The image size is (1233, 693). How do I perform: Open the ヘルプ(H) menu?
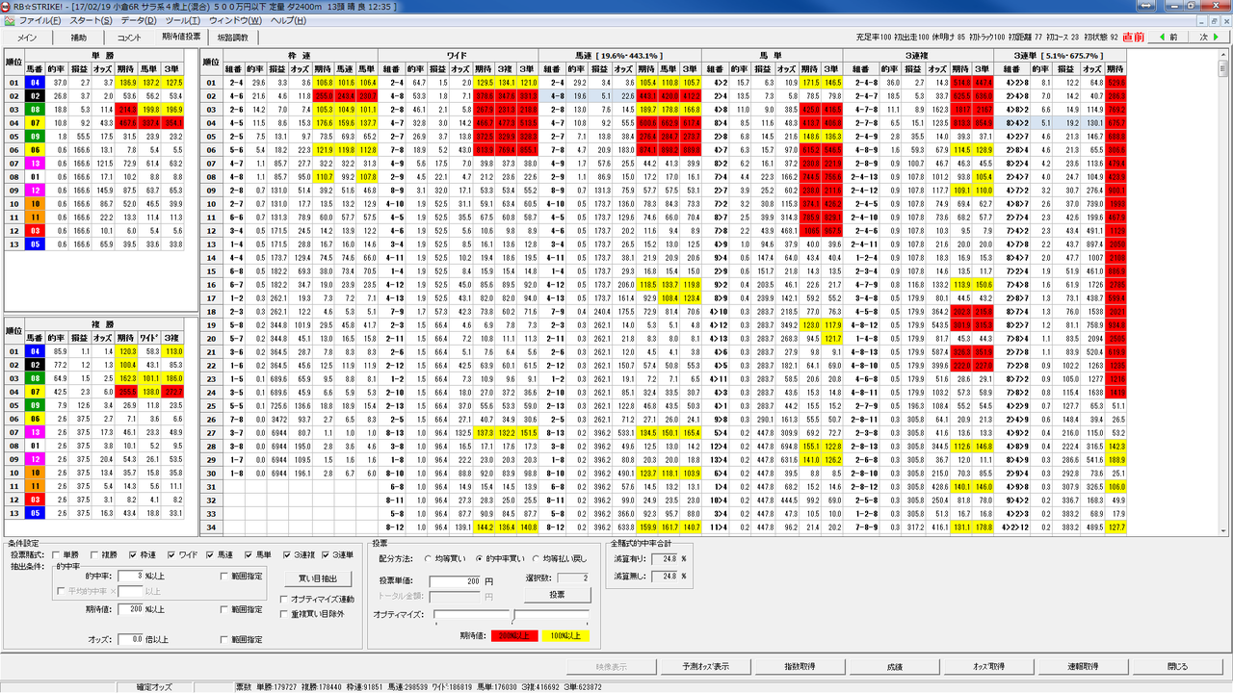pos(288,20)
